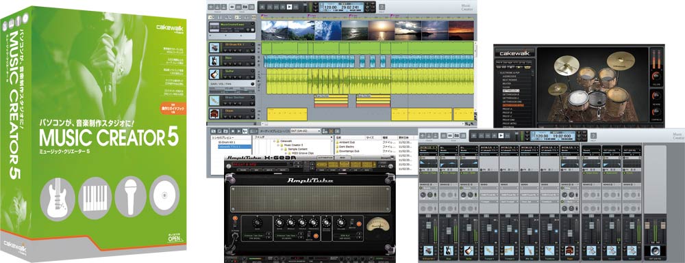Adjust the drum plugin Volume knob
The height and width of the screenshot is (263, 685).
[x=656, y=77]
